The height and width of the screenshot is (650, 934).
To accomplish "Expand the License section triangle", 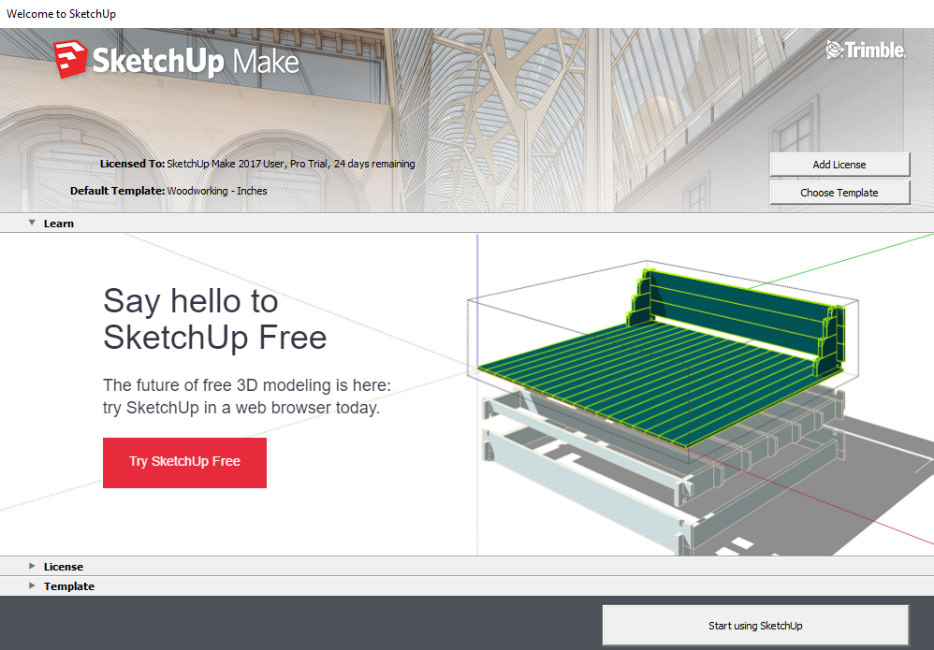I will [32, 566].
